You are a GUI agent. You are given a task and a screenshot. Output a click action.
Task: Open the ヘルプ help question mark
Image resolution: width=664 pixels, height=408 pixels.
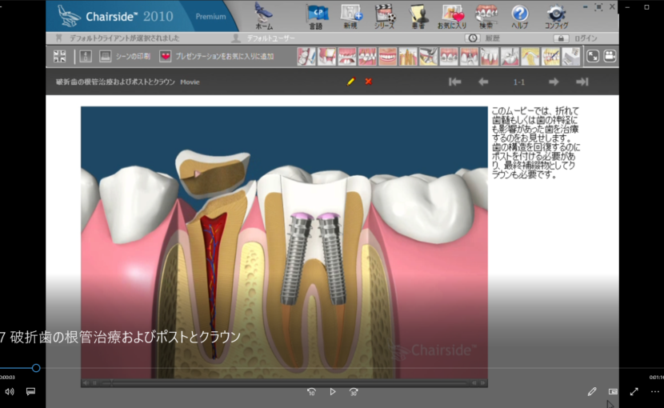click(519, 17)
